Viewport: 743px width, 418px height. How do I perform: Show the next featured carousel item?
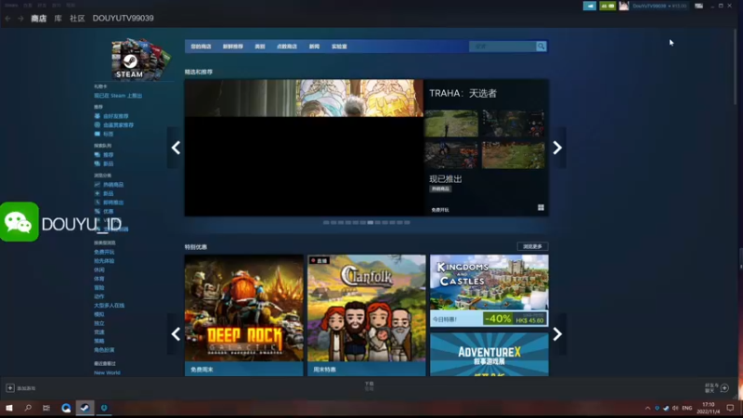pos(557,148)
